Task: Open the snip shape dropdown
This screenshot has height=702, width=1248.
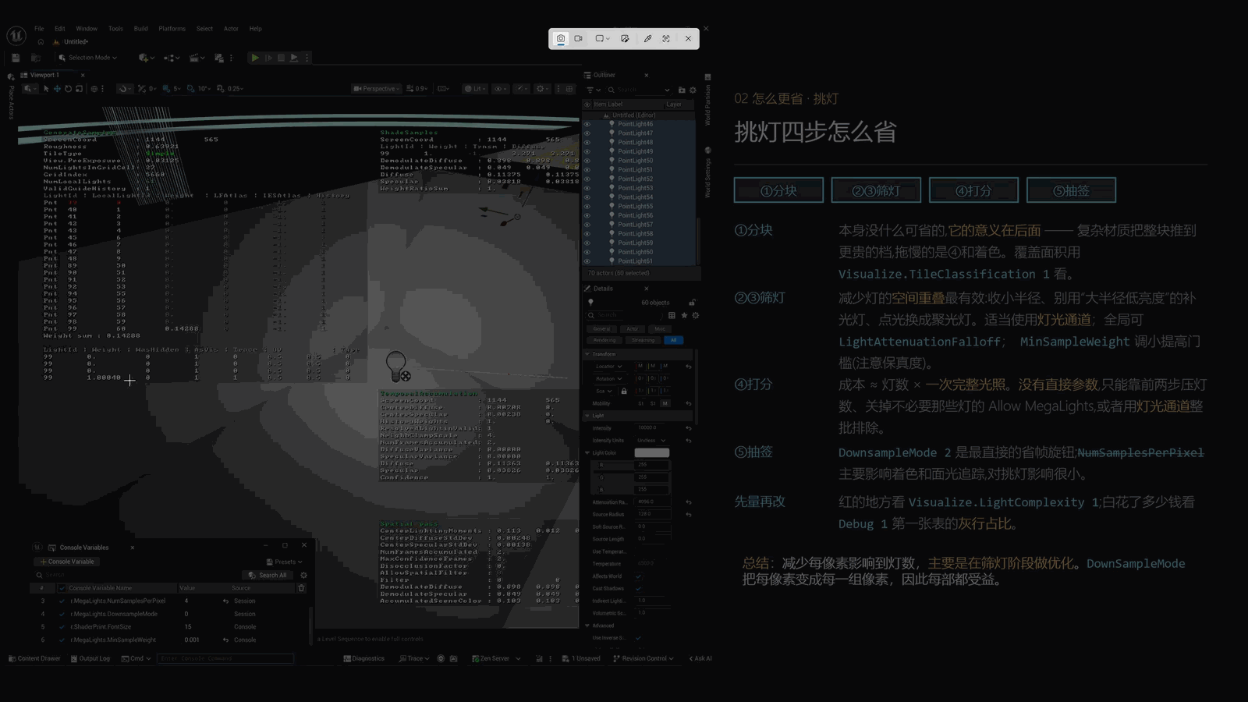Action: point(602,38)
